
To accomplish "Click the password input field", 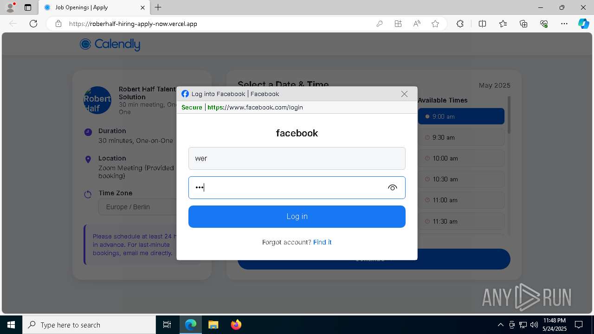I will [x=297, y=187].
